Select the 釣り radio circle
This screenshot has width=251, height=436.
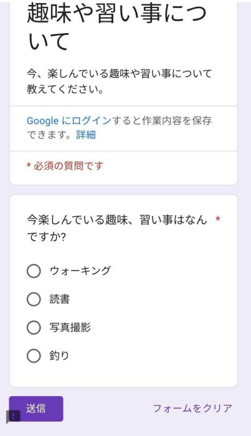click(34, 356)
